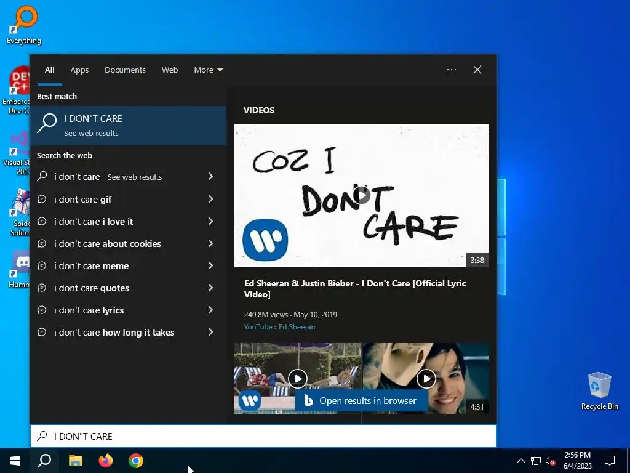The height and width of the screenshot is (473, 630).
Task: Open the Embarcadero Dev-C++ desktop icon
Action: click(x=16, y=90)
